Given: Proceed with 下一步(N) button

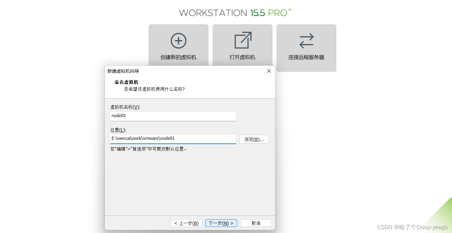Looking at the screenshot, I should [221, 223].
